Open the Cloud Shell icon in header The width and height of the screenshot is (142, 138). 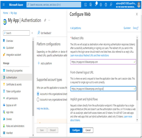tap(86, 5)
